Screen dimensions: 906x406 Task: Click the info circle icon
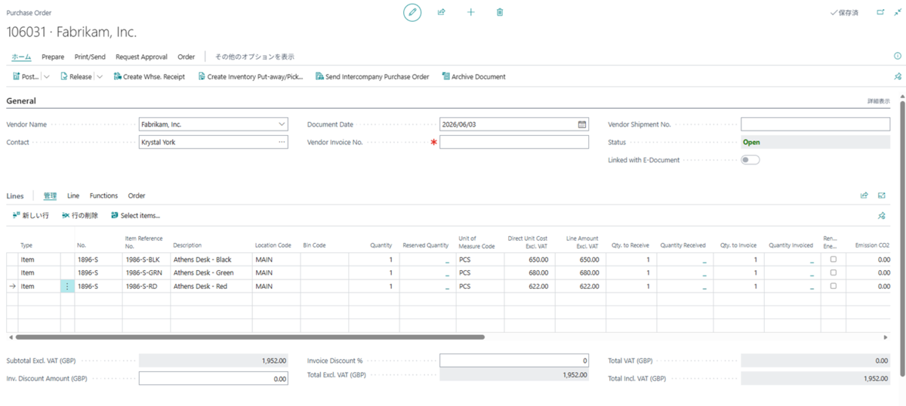898,56
